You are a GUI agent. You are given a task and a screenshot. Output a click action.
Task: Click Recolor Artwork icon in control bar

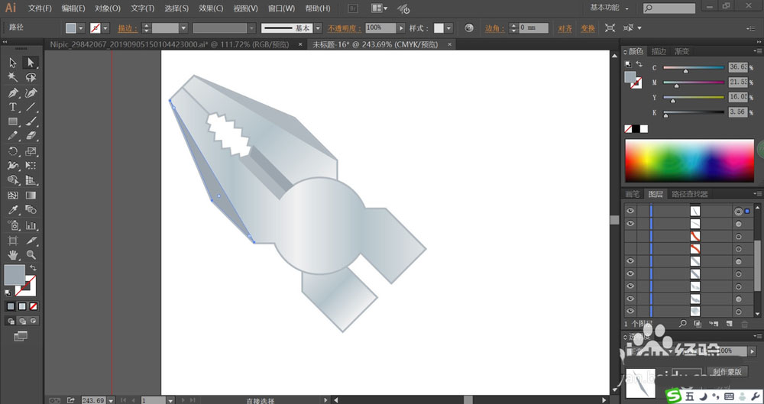click(469, 27)
